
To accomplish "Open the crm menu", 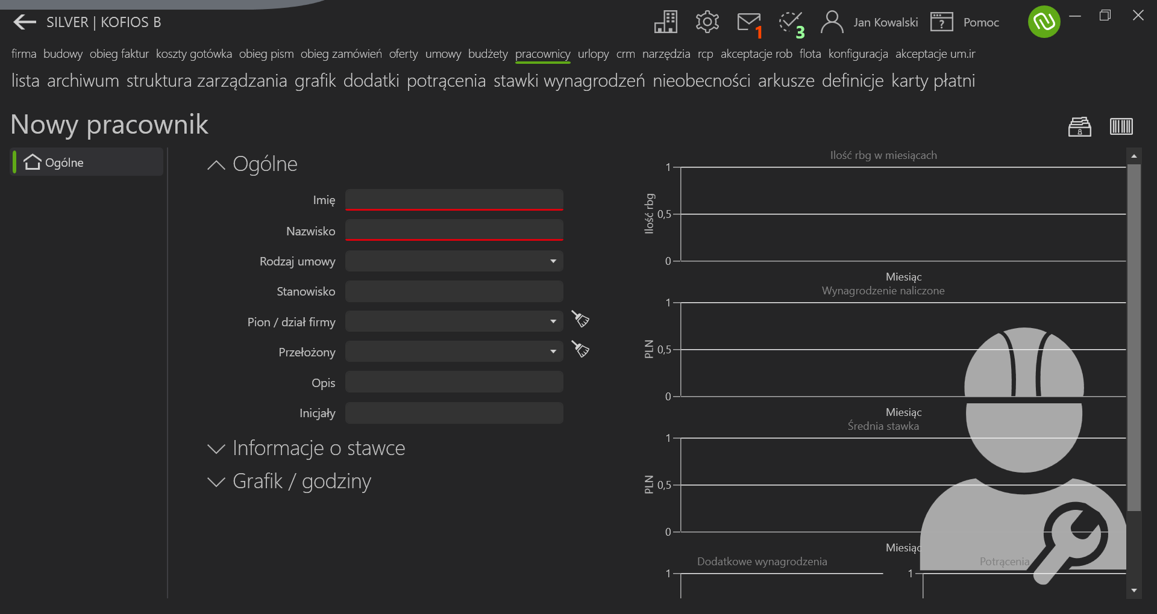I will [626, 54].
